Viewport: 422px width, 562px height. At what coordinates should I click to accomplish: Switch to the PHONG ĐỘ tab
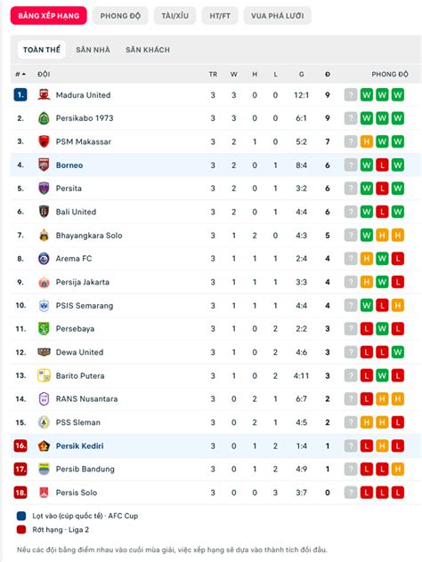click(120, 16)
